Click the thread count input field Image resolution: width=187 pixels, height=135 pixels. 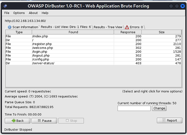coord(134,108)
